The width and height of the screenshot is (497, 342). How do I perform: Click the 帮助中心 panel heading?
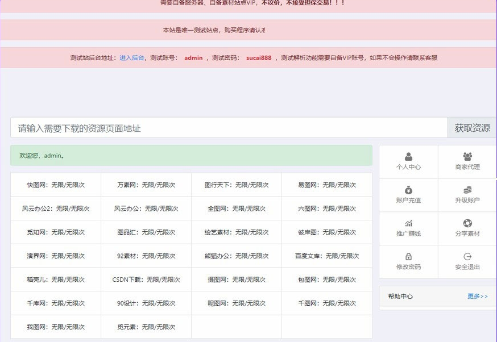coord(400,297)
